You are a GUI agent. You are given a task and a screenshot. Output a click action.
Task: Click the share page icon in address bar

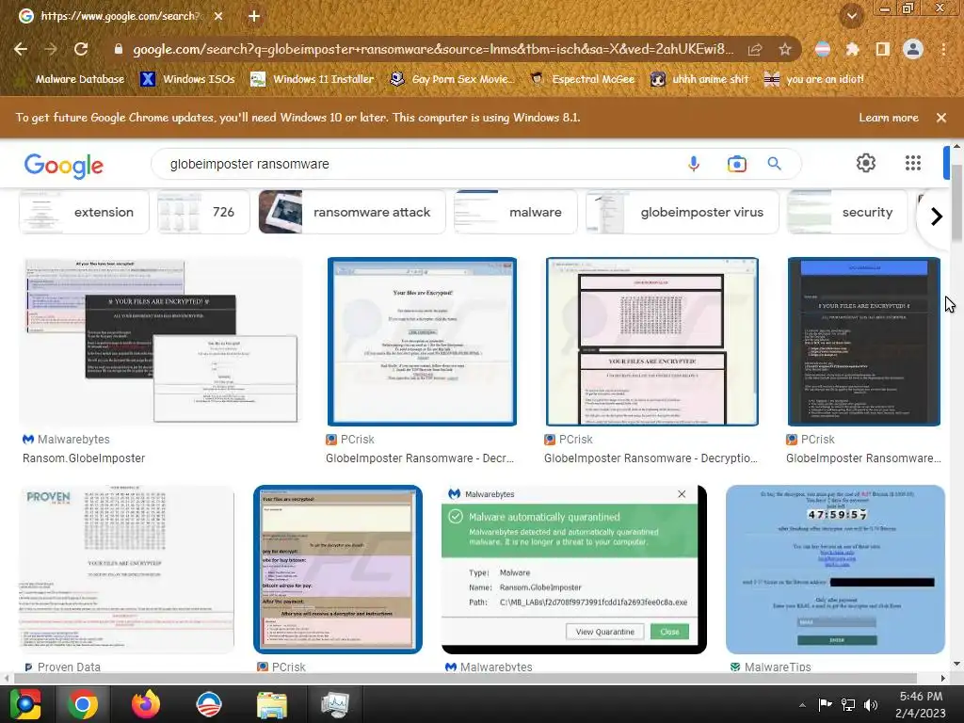coord(755,50)
